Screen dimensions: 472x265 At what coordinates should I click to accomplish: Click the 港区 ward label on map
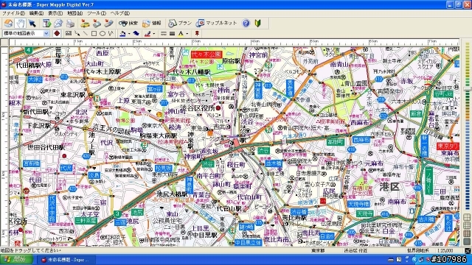point(389,187)
